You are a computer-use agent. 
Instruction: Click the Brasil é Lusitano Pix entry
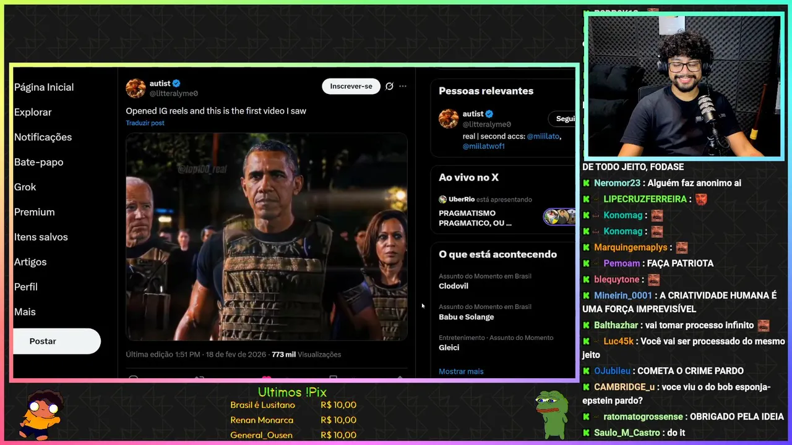coord(293,405)
